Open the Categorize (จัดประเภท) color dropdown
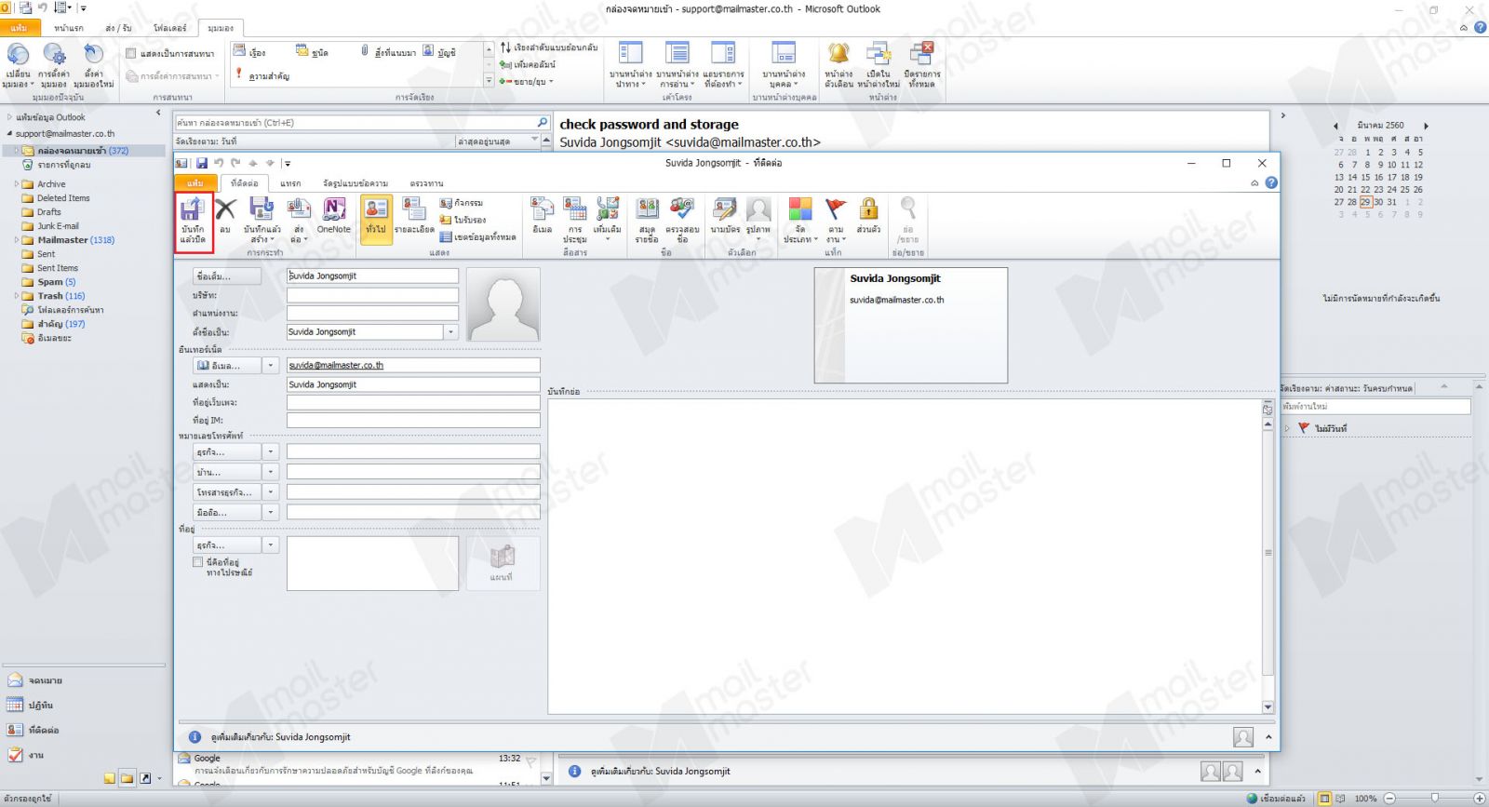Viewport: 1489px width, 807px height. click(x=800, y=221)
